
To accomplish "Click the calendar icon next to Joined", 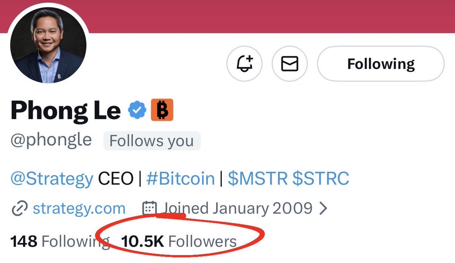I will tap(149, 209).
